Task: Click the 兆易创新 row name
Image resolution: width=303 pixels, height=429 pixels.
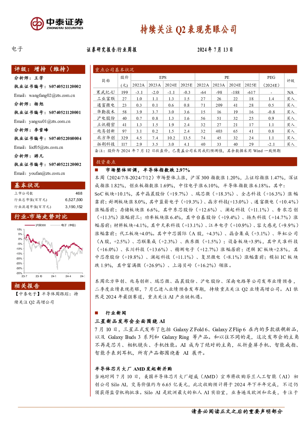Action: pyautogui.click(x=106, y=131)
